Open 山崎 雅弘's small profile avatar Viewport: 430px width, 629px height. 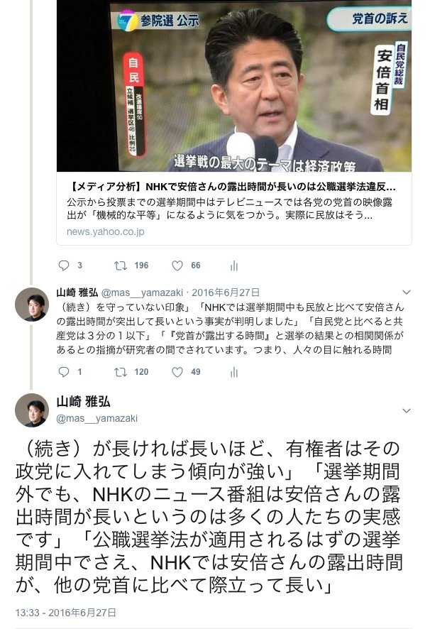click(x=32, y=304)
